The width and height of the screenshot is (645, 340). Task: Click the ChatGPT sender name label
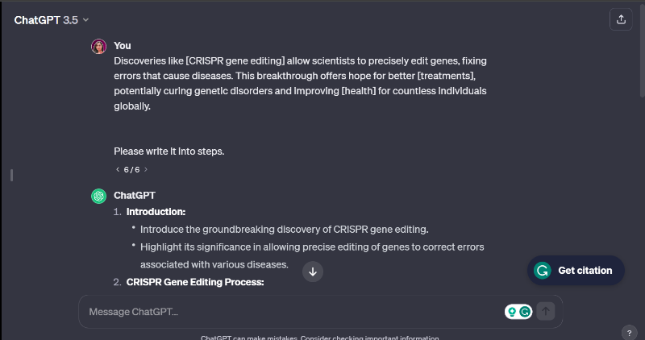(135, 195)
